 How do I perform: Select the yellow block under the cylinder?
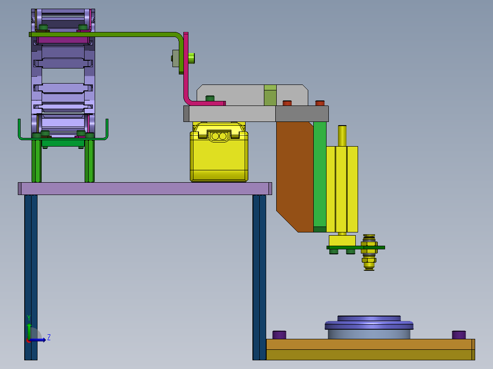click(342, 241)
